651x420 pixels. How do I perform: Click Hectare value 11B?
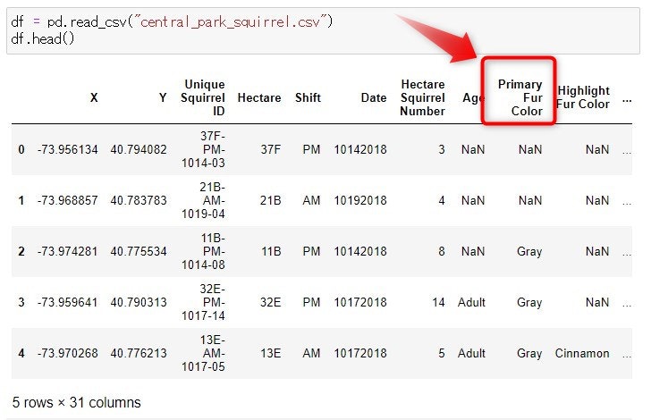pos(271,251)
